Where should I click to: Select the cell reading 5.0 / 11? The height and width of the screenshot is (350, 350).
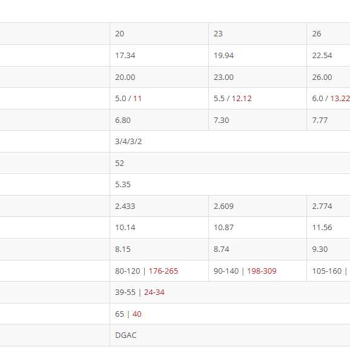click(159, 99)
